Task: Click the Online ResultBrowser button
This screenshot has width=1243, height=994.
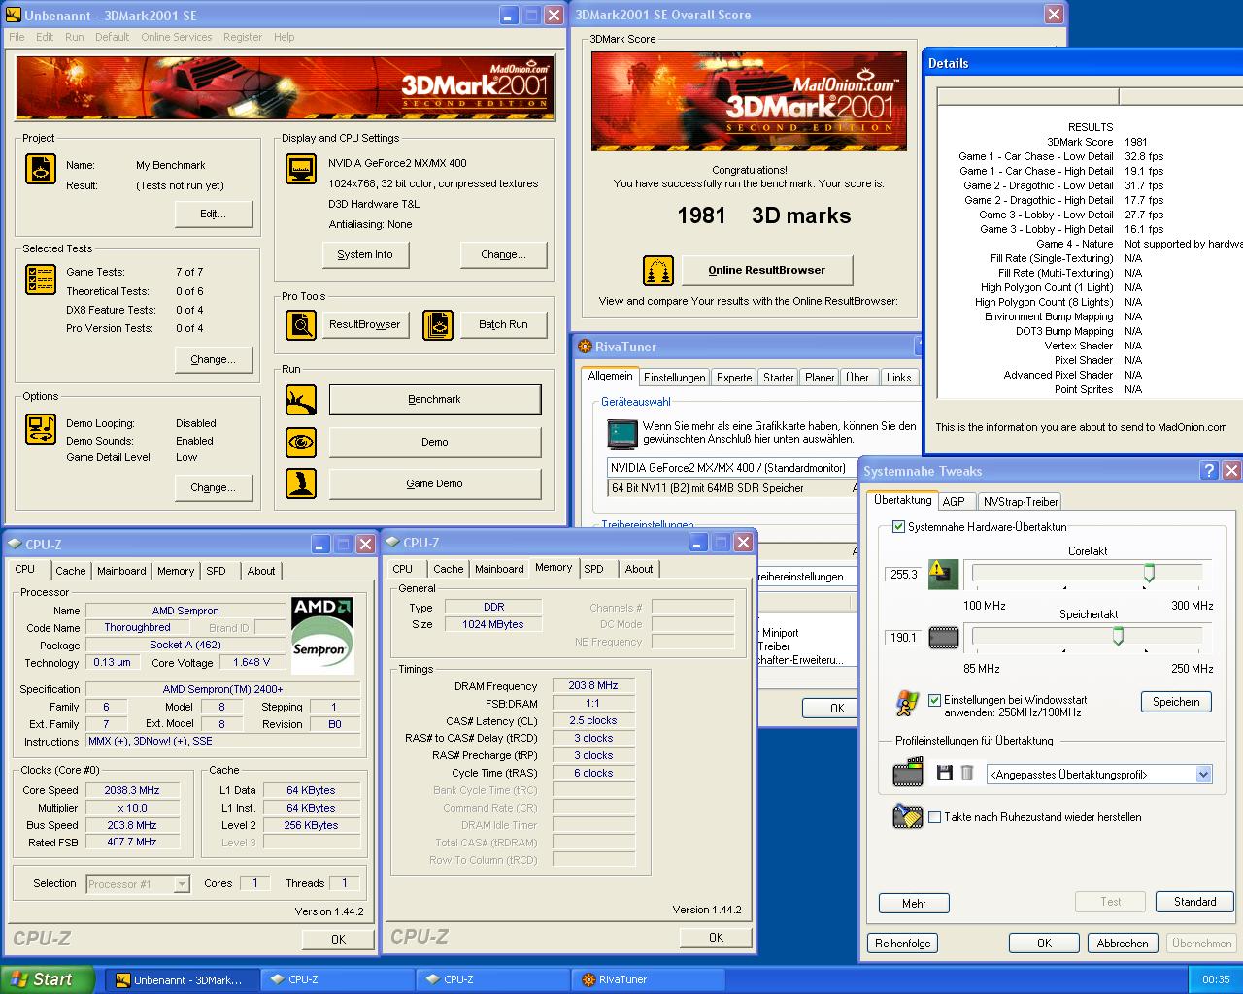Action: click(767, 270)
